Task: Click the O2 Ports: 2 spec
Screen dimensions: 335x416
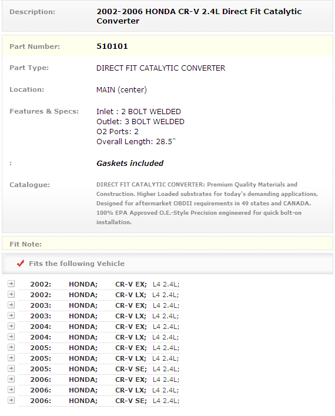Action: click(x=118, y=132)
